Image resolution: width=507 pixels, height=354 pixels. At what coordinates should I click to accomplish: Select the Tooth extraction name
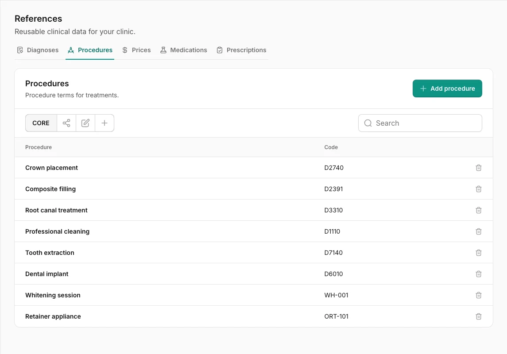coord(50,253)
